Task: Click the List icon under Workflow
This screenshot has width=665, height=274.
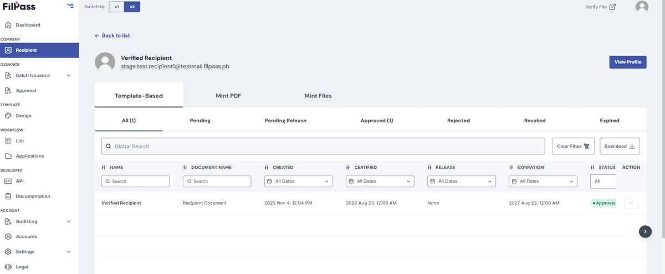Action: click(x=8, y=141)
